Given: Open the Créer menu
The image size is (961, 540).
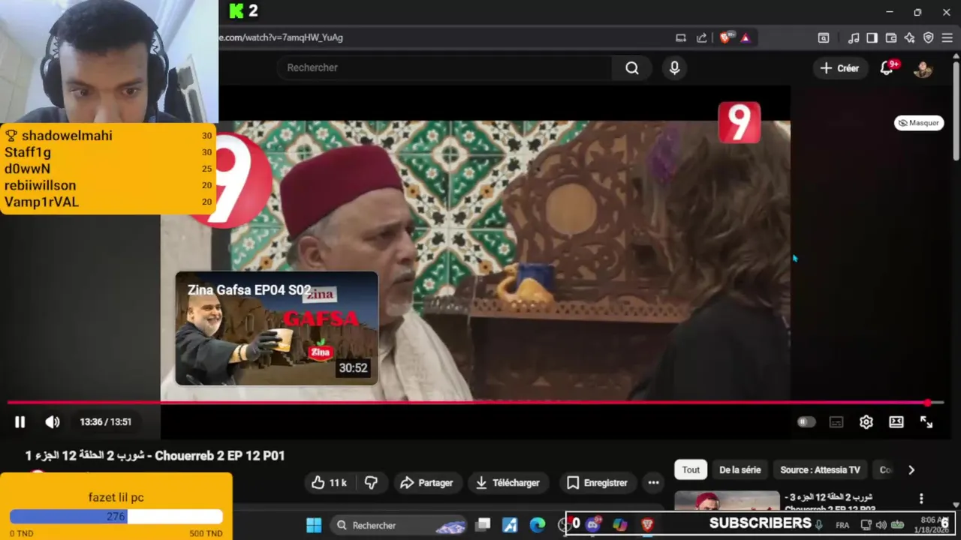Looking at the screenshot, I should coord(839,68).
